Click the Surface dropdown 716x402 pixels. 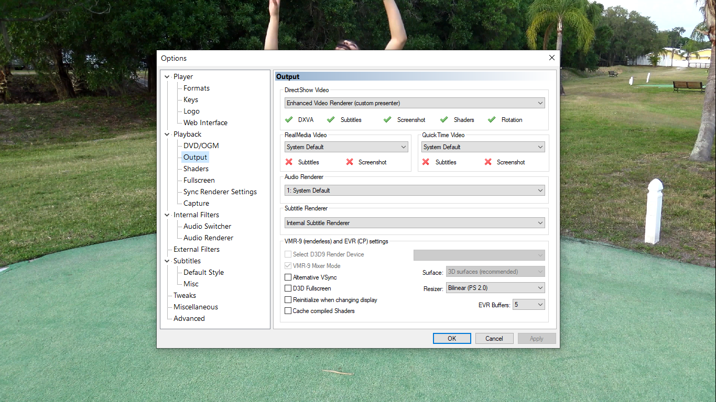pos(495,272)
